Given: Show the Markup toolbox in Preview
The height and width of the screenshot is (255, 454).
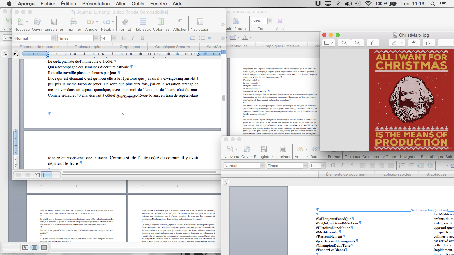Looking at the screenshot, I should coord(429,43).
